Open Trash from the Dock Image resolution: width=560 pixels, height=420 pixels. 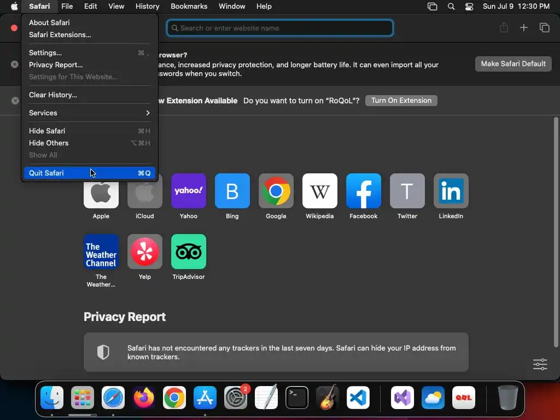(507, 398)
